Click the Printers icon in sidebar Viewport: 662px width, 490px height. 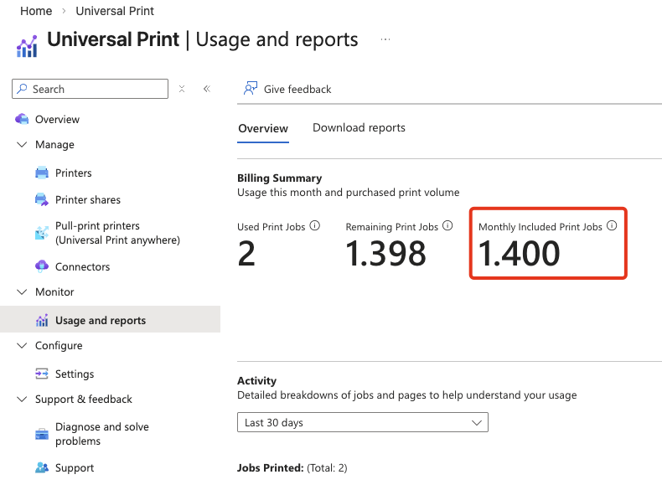[x=42, y=173]
